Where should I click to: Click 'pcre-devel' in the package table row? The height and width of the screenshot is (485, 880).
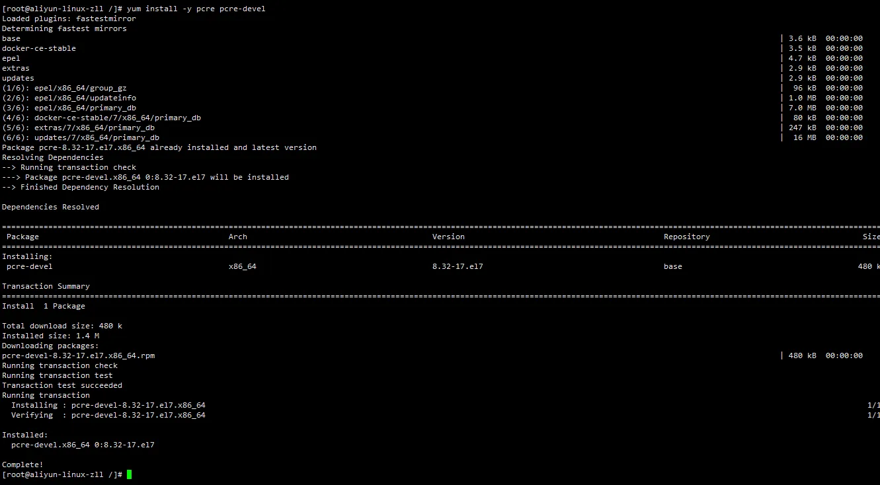pos(30,266)
